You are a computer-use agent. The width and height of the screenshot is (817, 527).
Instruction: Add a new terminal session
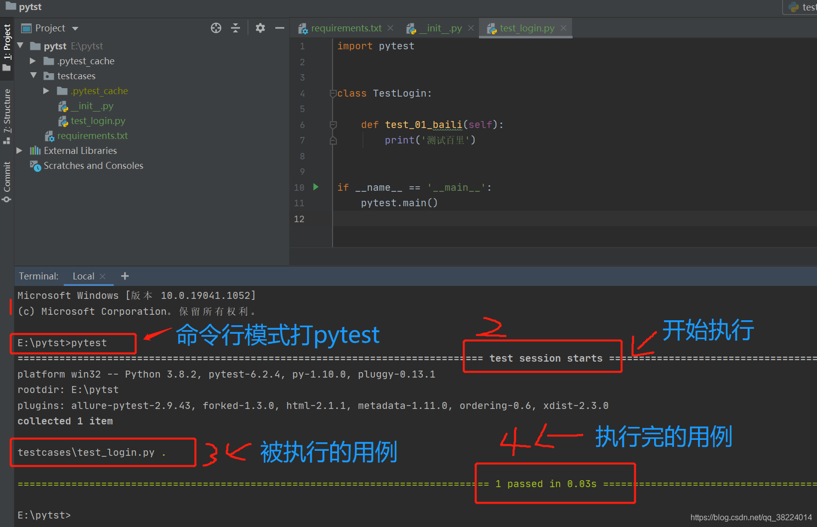pos(125,276)
